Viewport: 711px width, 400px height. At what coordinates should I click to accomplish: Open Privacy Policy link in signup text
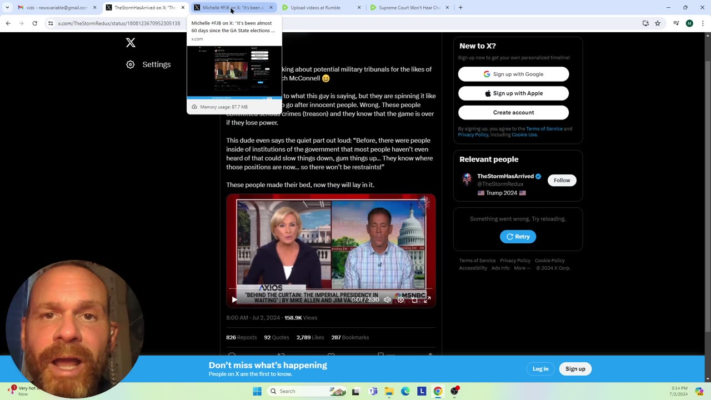[473, 134]
